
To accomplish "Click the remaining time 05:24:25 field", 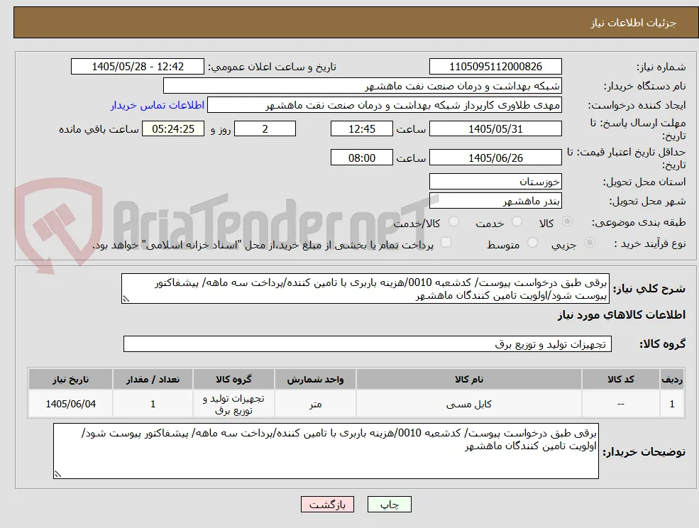I will 173,129.
